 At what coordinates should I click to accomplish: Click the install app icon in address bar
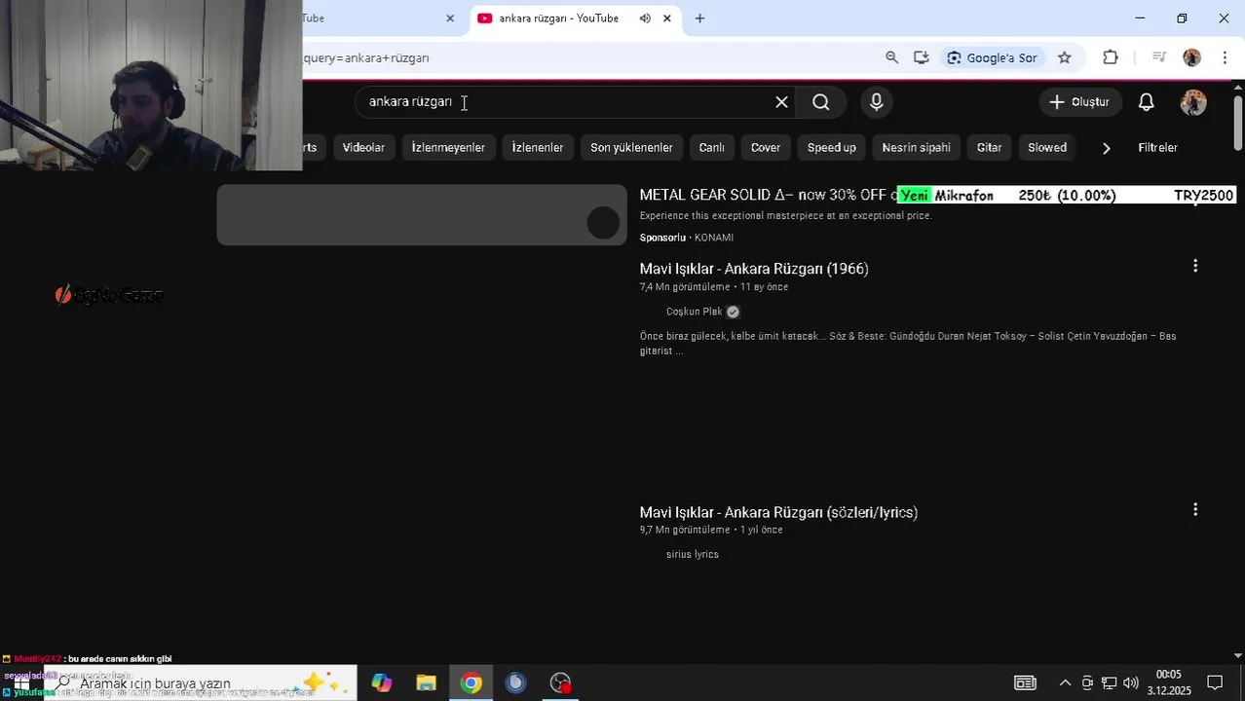[922, 57]
